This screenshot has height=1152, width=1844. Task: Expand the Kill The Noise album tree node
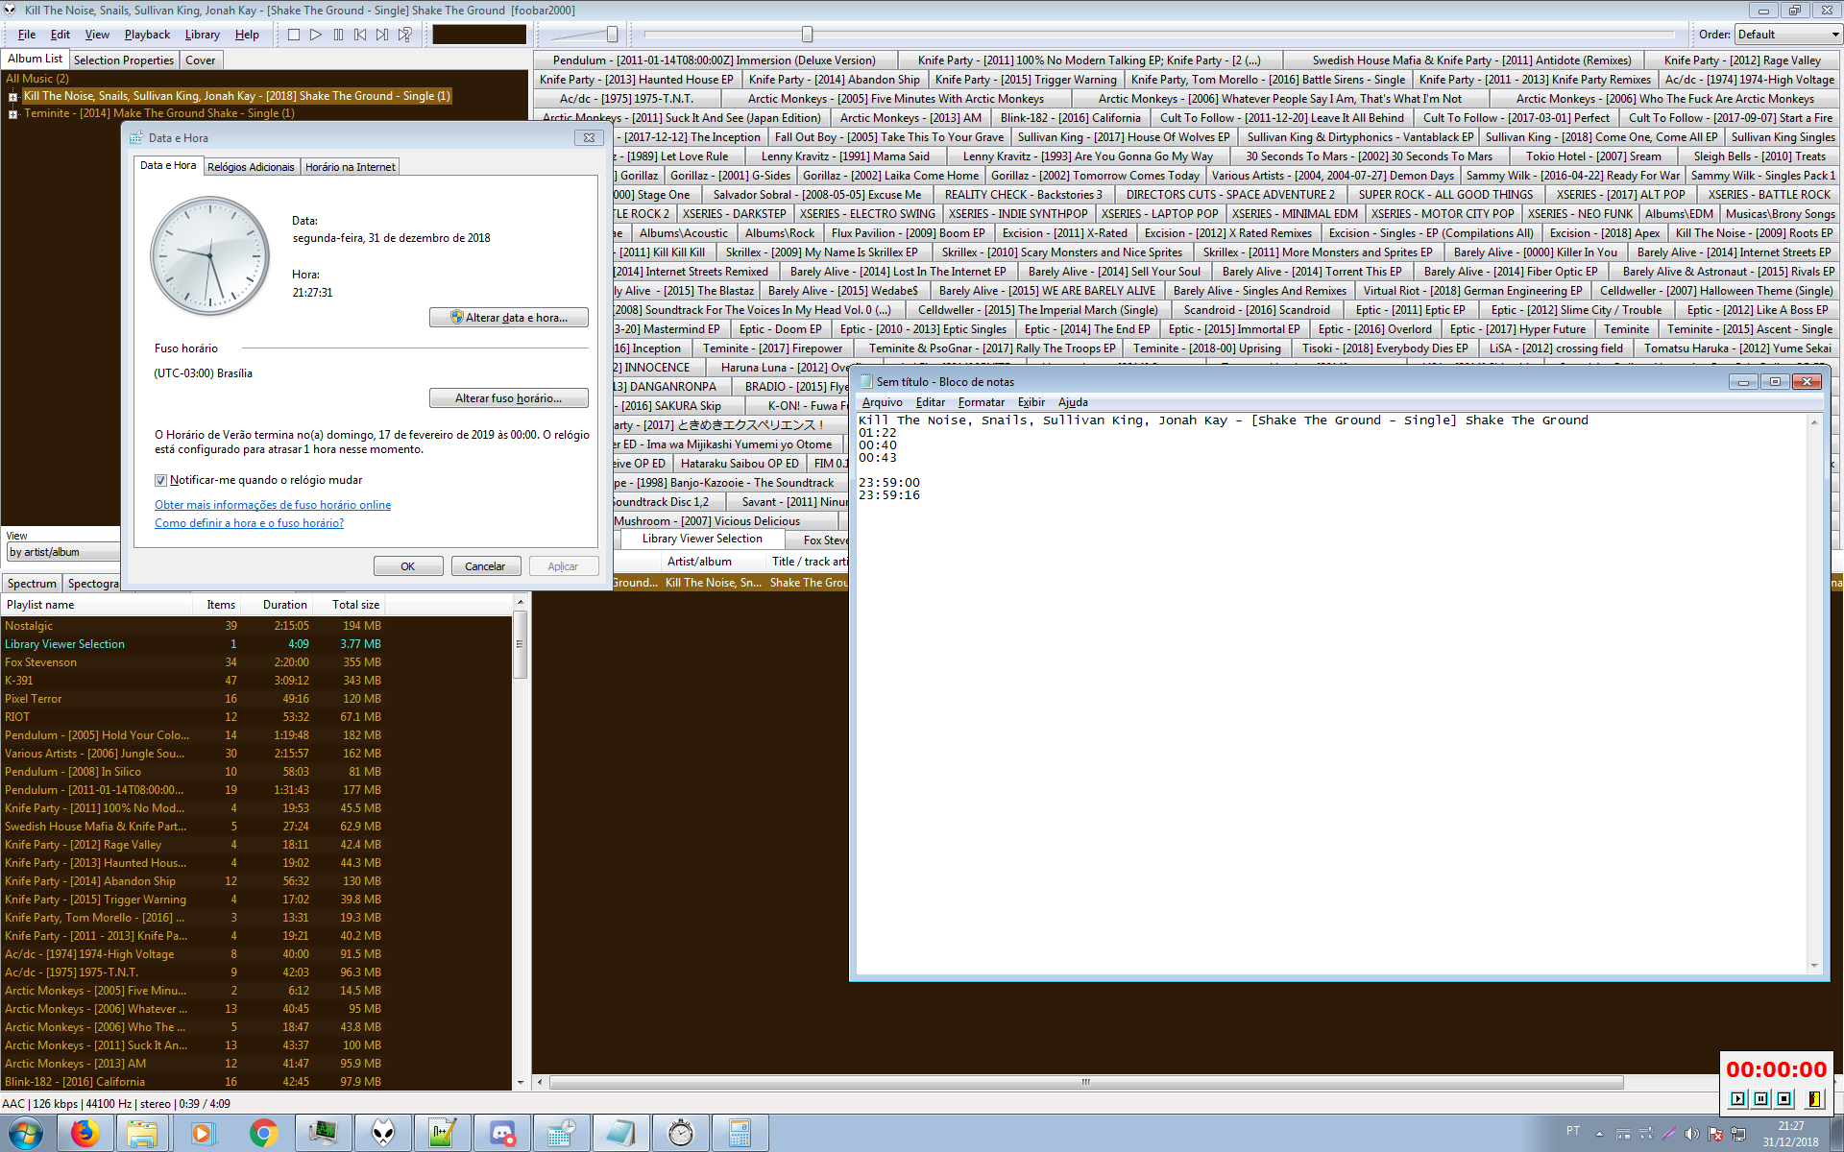tap(13, 97)
